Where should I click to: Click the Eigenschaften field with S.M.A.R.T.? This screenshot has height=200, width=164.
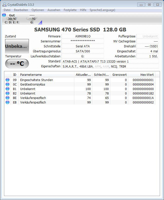(x=110, y=66)
